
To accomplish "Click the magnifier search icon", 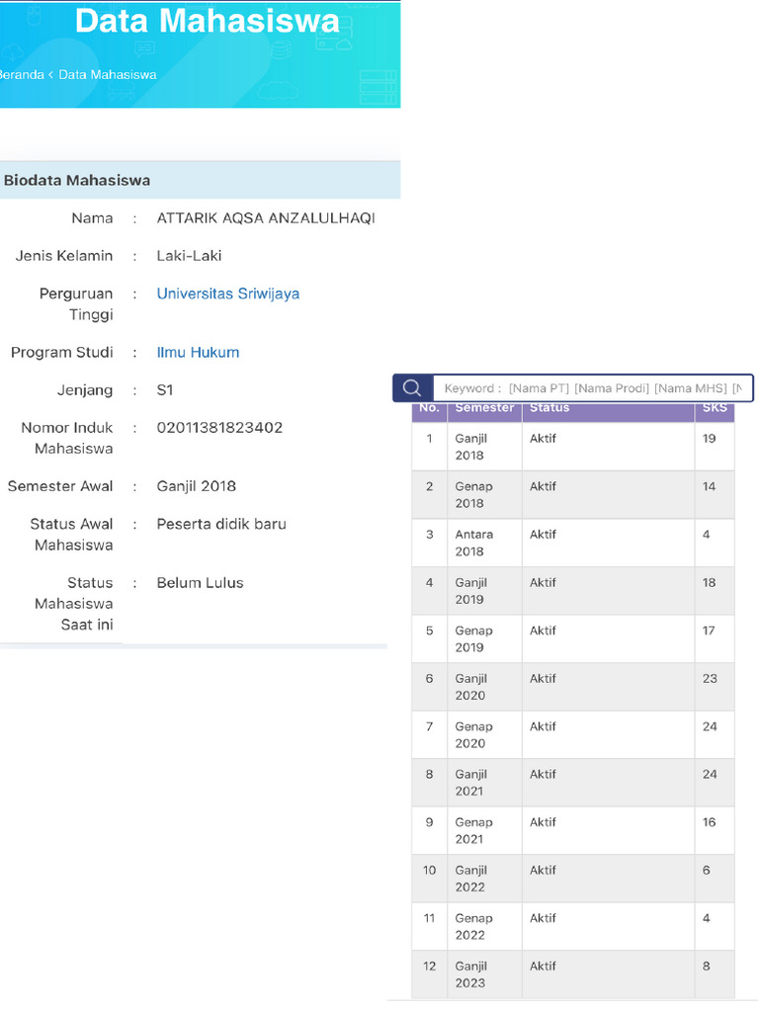I will pos(412,388).
